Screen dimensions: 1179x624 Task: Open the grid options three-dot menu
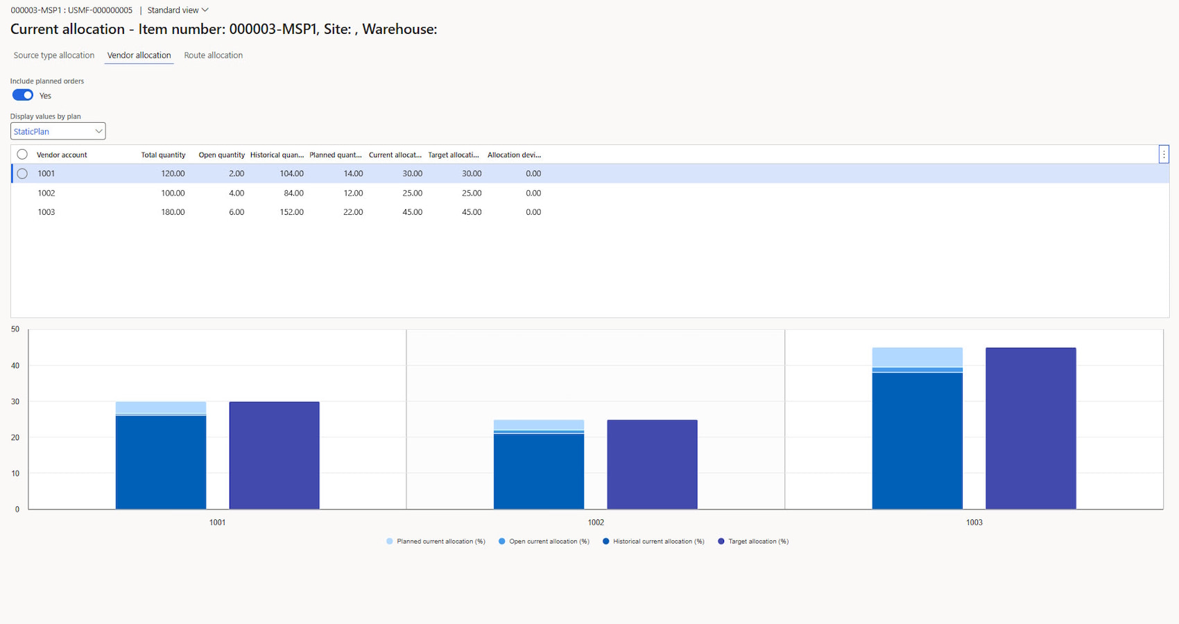(1164, 155)
